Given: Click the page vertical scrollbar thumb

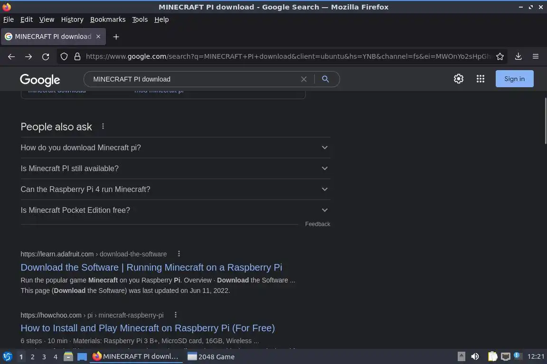Looking at the screenshot, I should pyautogui.click(x=545, y=121).
